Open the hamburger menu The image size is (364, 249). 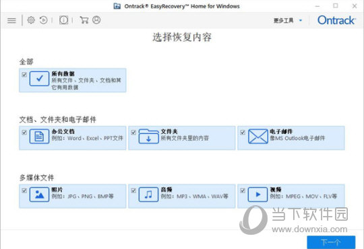point(11,20)
